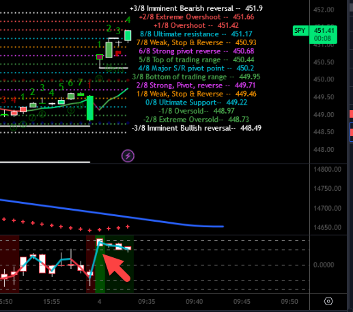Open chart settings gear icon at bottom right
The width and height of the screenshot is (353, 312).
pos(328,301)
